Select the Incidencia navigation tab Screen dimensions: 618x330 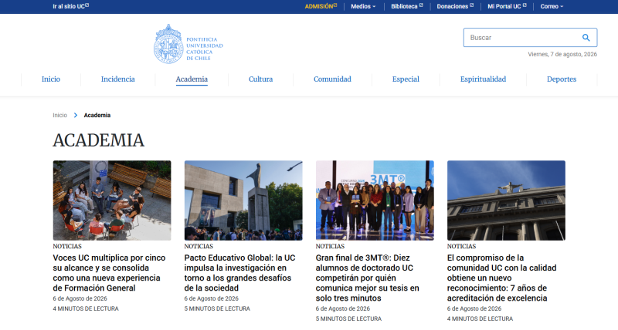pos(118,79)
